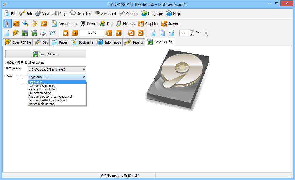Switch to the Bookmarks tab
Image resolution: width=295 pixels, height=180 pixels.
(x=82, y=42)
